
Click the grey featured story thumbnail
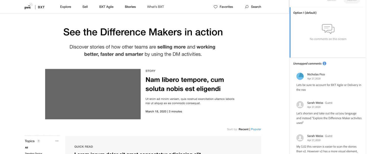pyautogui.click(x=93, y=94)
